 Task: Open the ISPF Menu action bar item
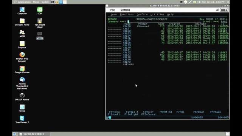[113, 14]
